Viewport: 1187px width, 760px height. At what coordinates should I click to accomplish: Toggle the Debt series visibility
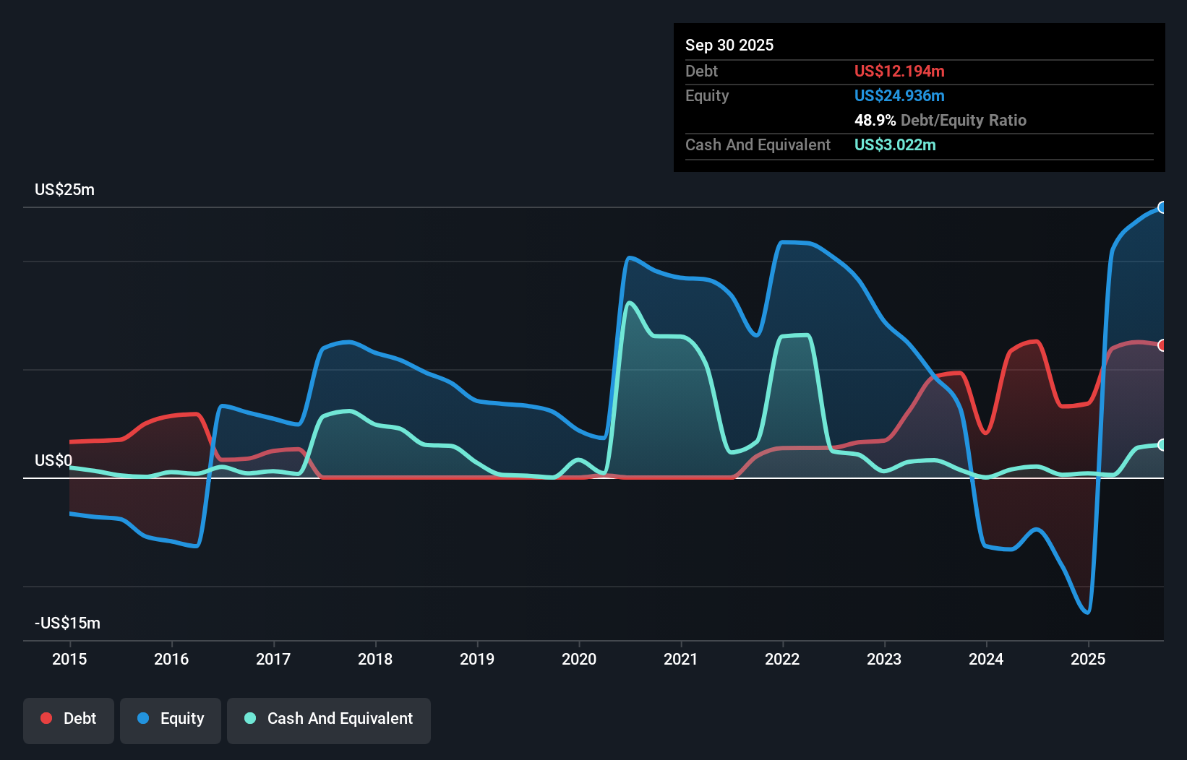click(69, 719)
